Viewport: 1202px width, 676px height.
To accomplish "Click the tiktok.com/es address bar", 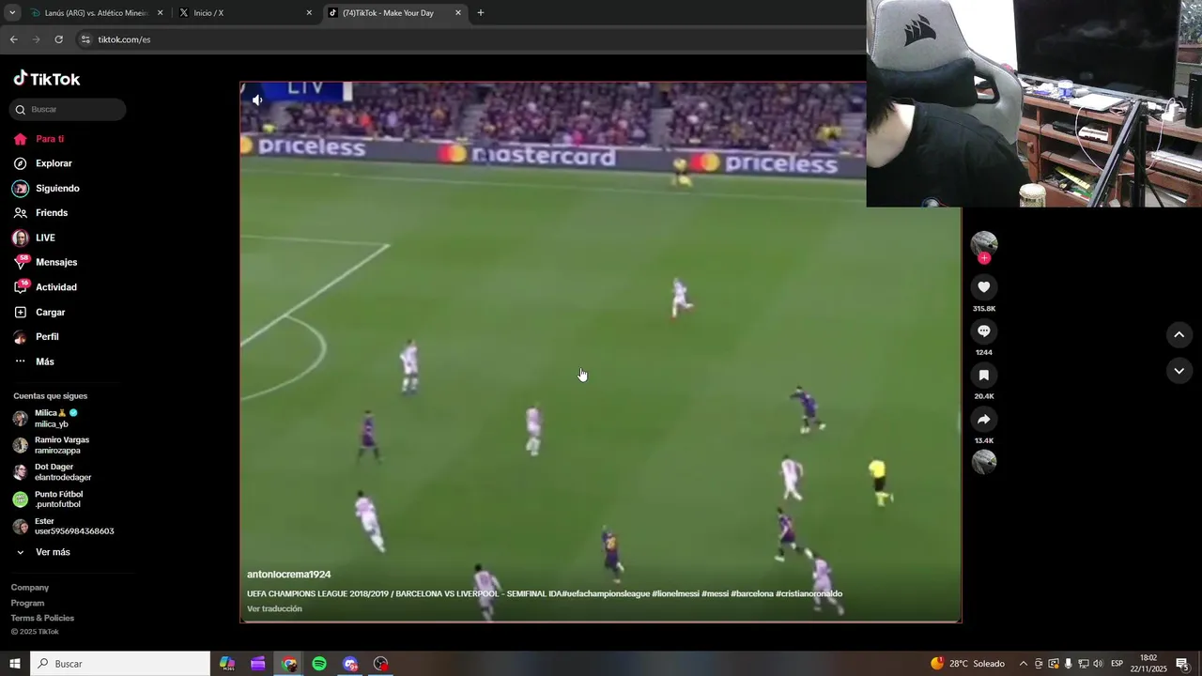I will [470, 39].
